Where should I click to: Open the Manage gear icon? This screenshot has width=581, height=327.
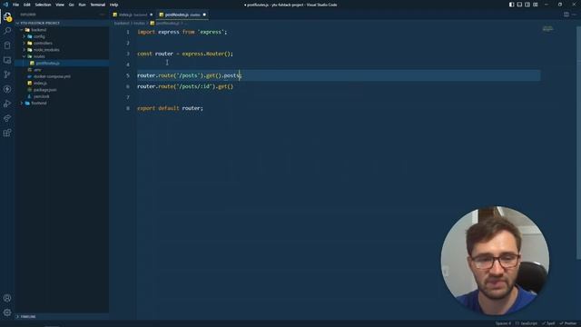pyautogui.click(x=7, y=312)
